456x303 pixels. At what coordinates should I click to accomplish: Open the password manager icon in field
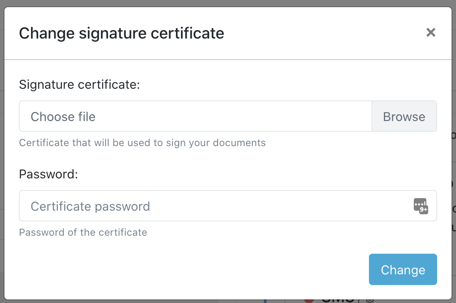click(419, 205)
